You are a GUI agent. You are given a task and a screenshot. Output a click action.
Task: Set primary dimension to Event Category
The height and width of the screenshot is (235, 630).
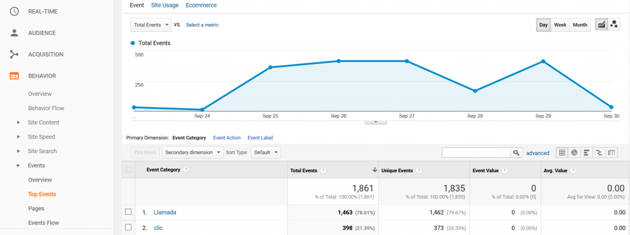pos(189,138)
